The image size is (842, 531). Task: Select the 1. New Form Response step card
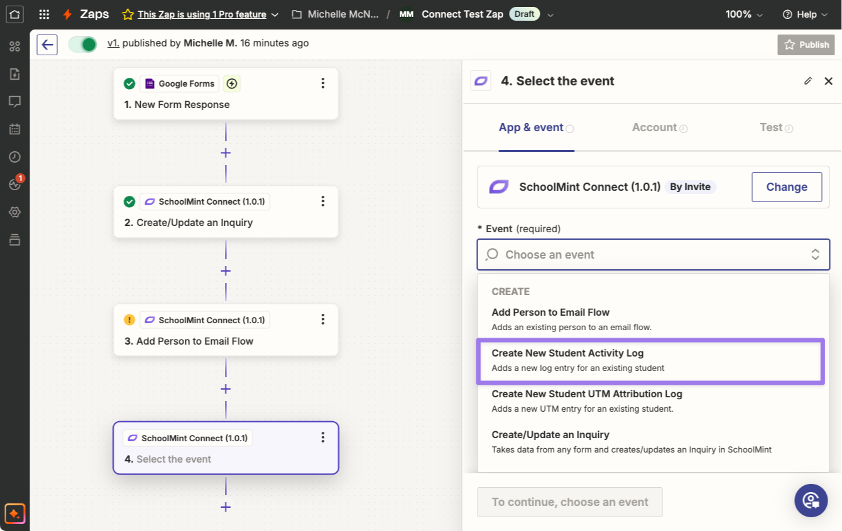[226, 94]
